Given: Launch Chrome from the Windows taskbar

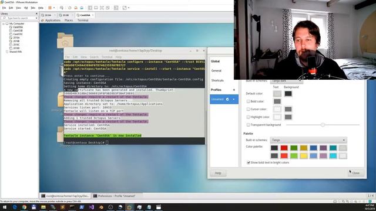Looking at the screenshot, I should [x=24, y=207].
